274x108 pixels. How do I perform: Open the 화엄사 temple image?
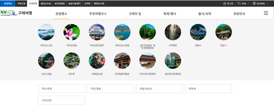coord(198,32)
